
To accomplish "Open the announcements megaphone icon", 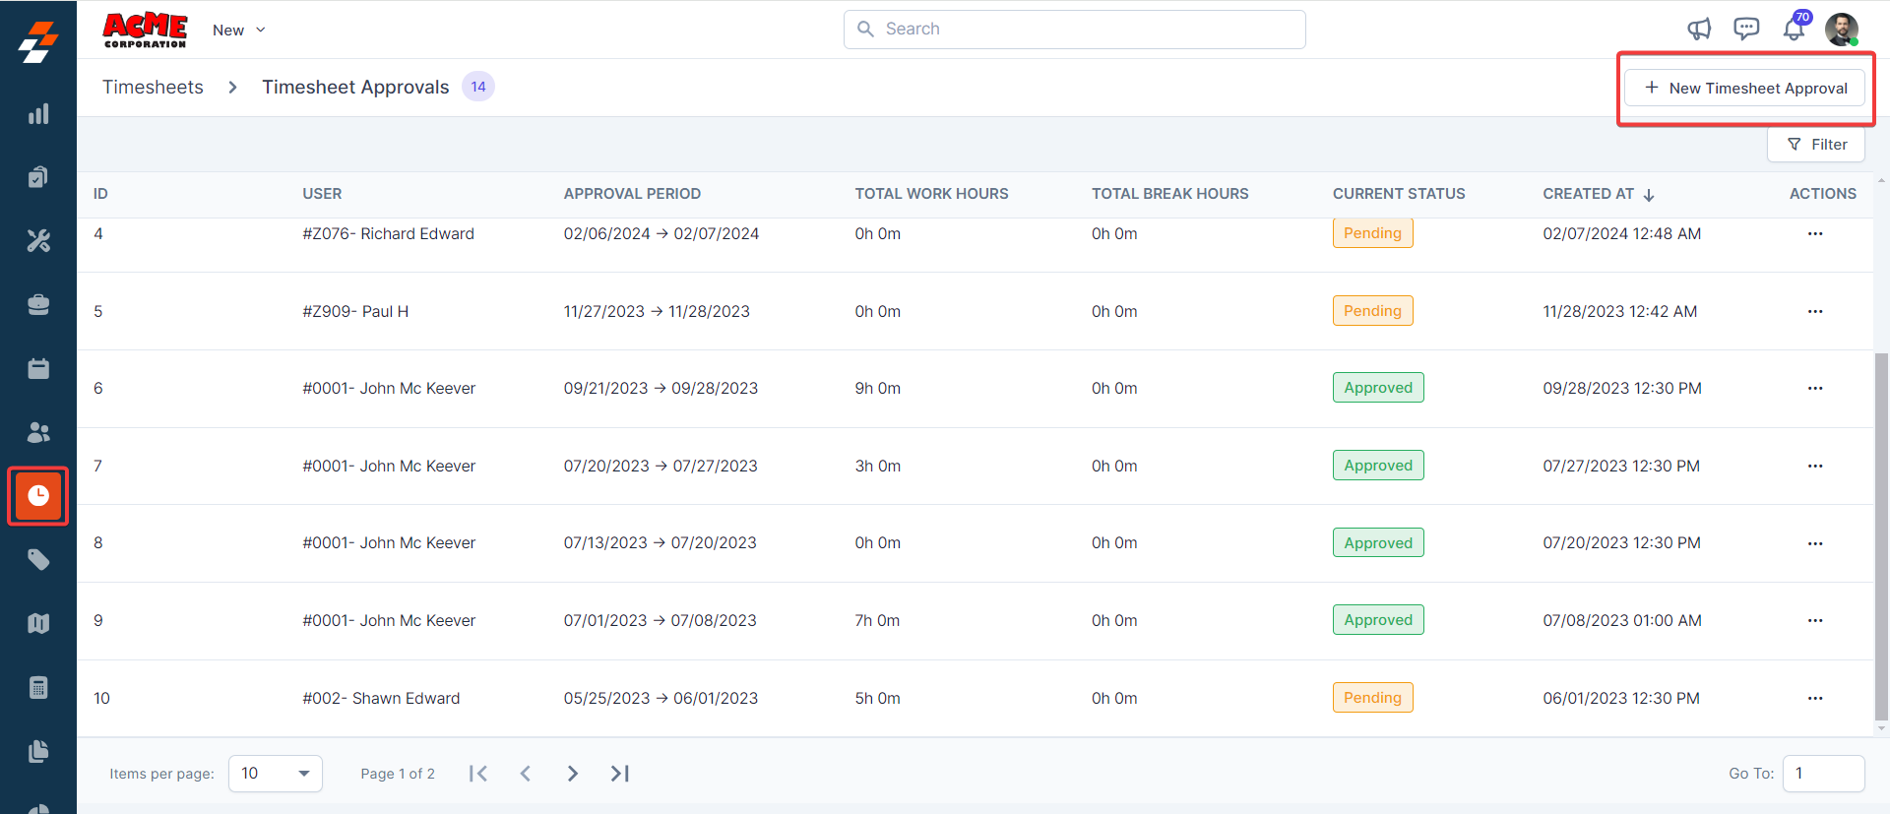I will (x=1699, y=30).
